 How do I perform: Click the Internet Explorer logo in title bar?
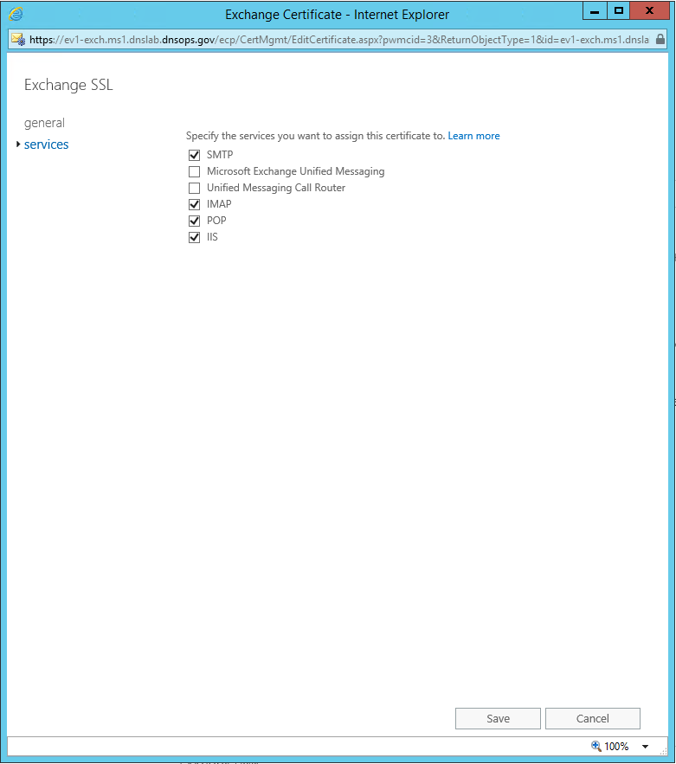16,14
